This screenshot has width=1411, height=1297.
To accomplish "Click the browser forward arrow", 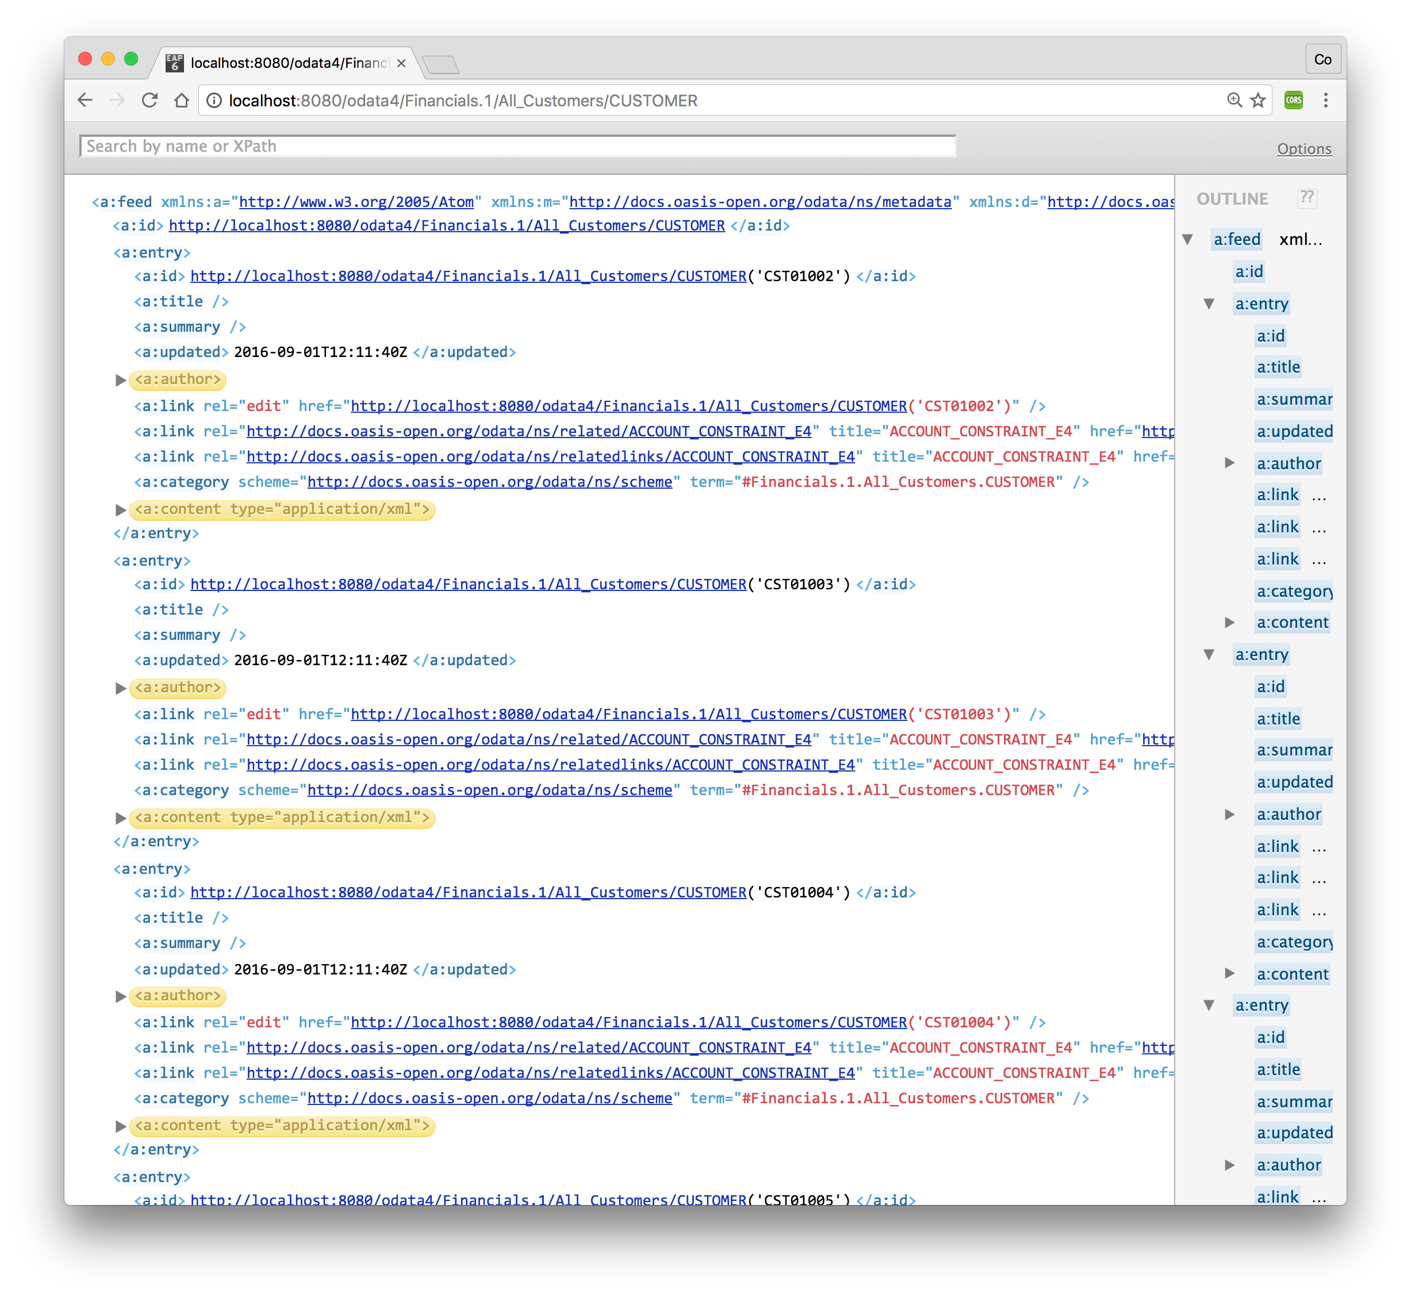I will coord(117,101).
